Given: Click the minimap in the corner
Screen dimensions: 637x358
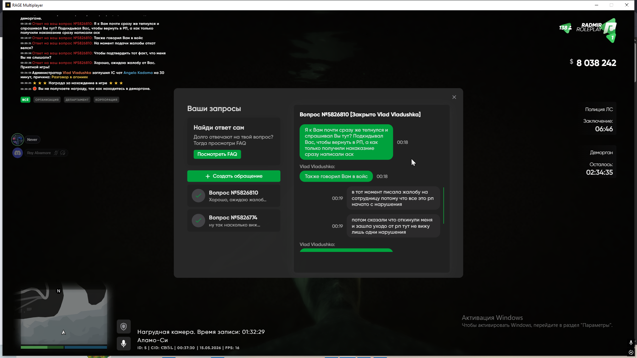Looking at the screenshot, I should (x=64, y=317).
